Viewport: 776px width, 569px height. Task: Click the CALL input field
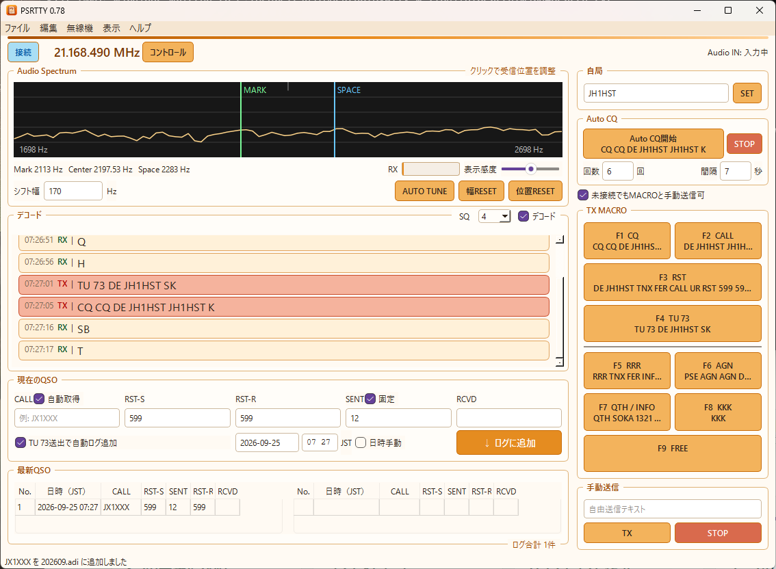(67, 418)
